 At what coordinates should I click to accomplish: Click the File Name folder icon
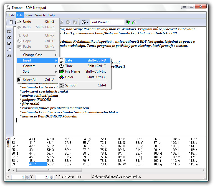(62, 71)
